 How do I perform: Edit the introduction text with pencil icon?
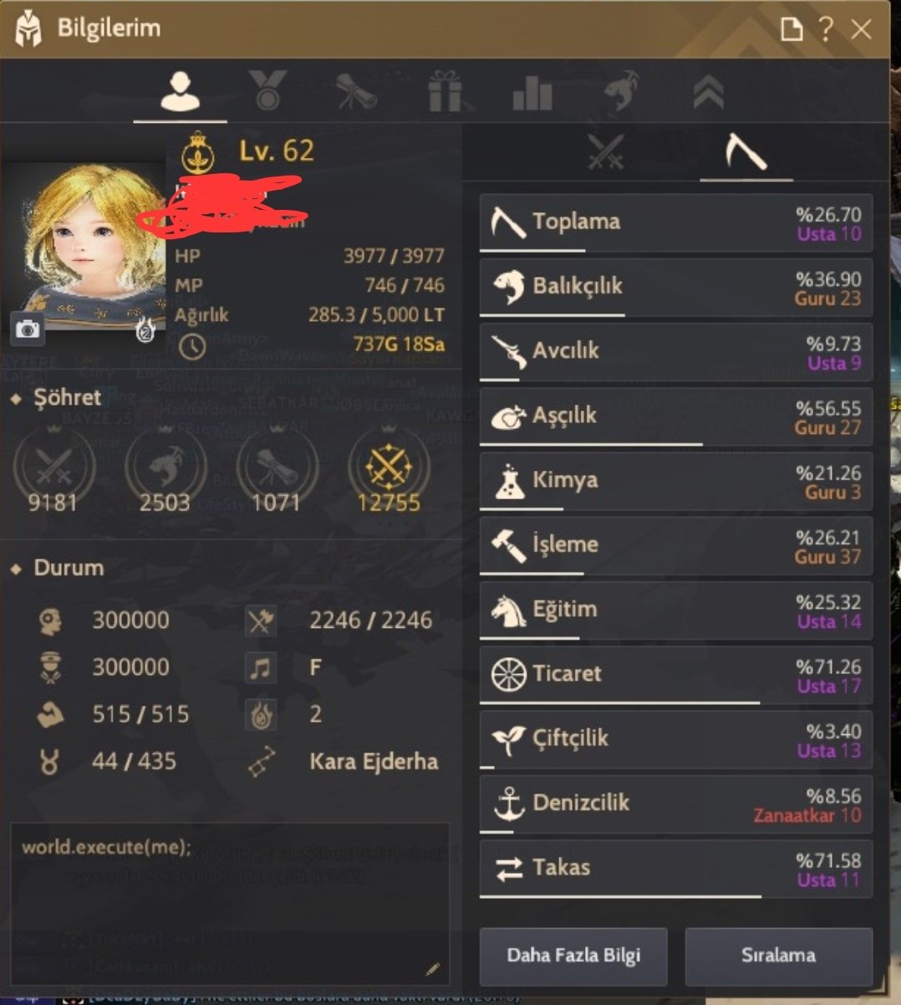432,969
